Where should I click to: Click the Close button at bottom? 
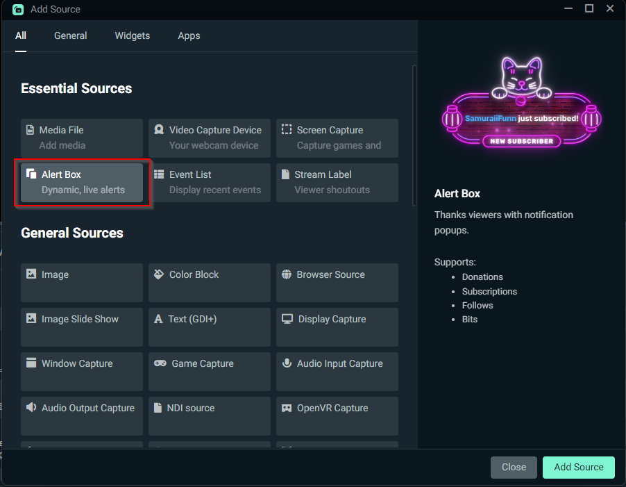(x=514, y=467)
